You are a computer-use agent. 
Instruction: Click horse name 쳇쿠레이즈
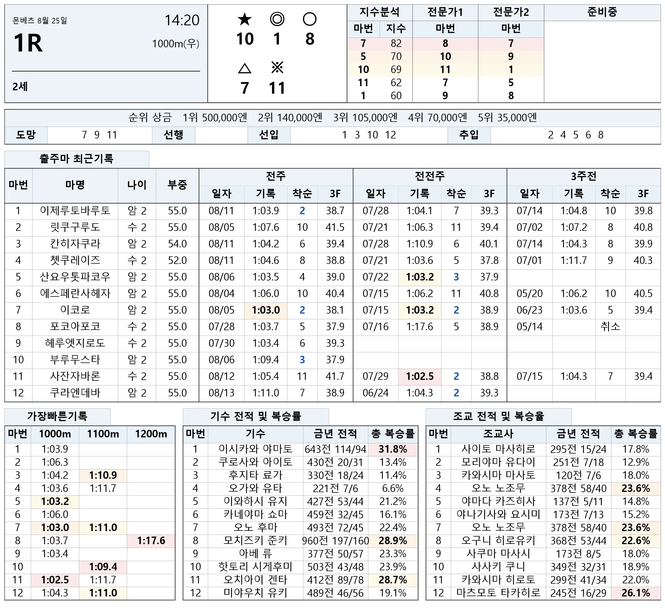[75, 260]
